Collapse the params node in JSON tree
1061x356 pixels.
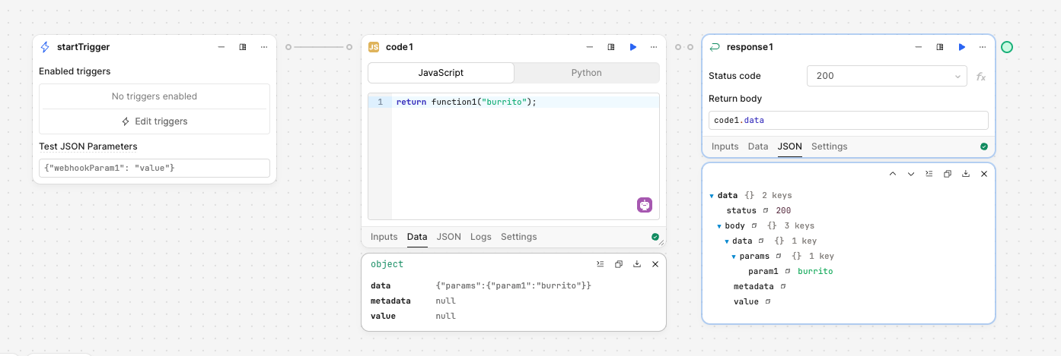click(734, 257)
